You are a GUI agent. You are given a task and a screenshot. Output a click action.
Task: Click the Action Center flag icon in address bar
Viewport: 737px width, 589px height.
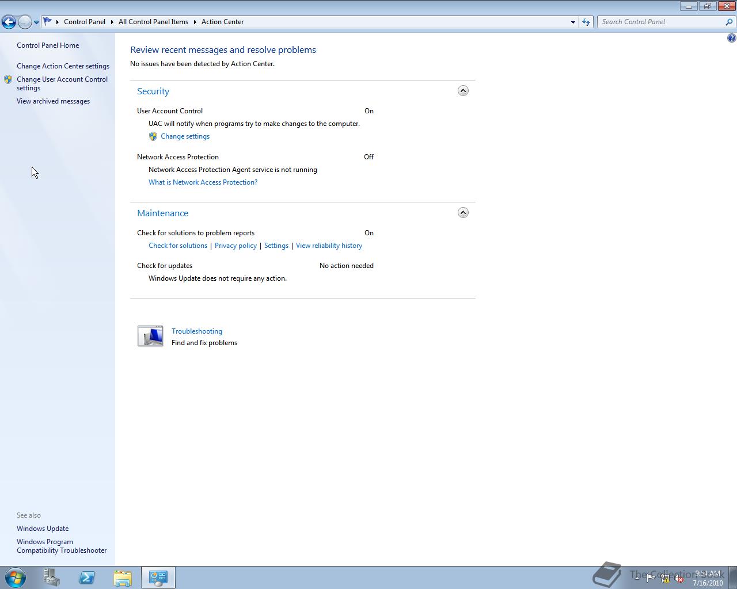(x=48, y=21)
